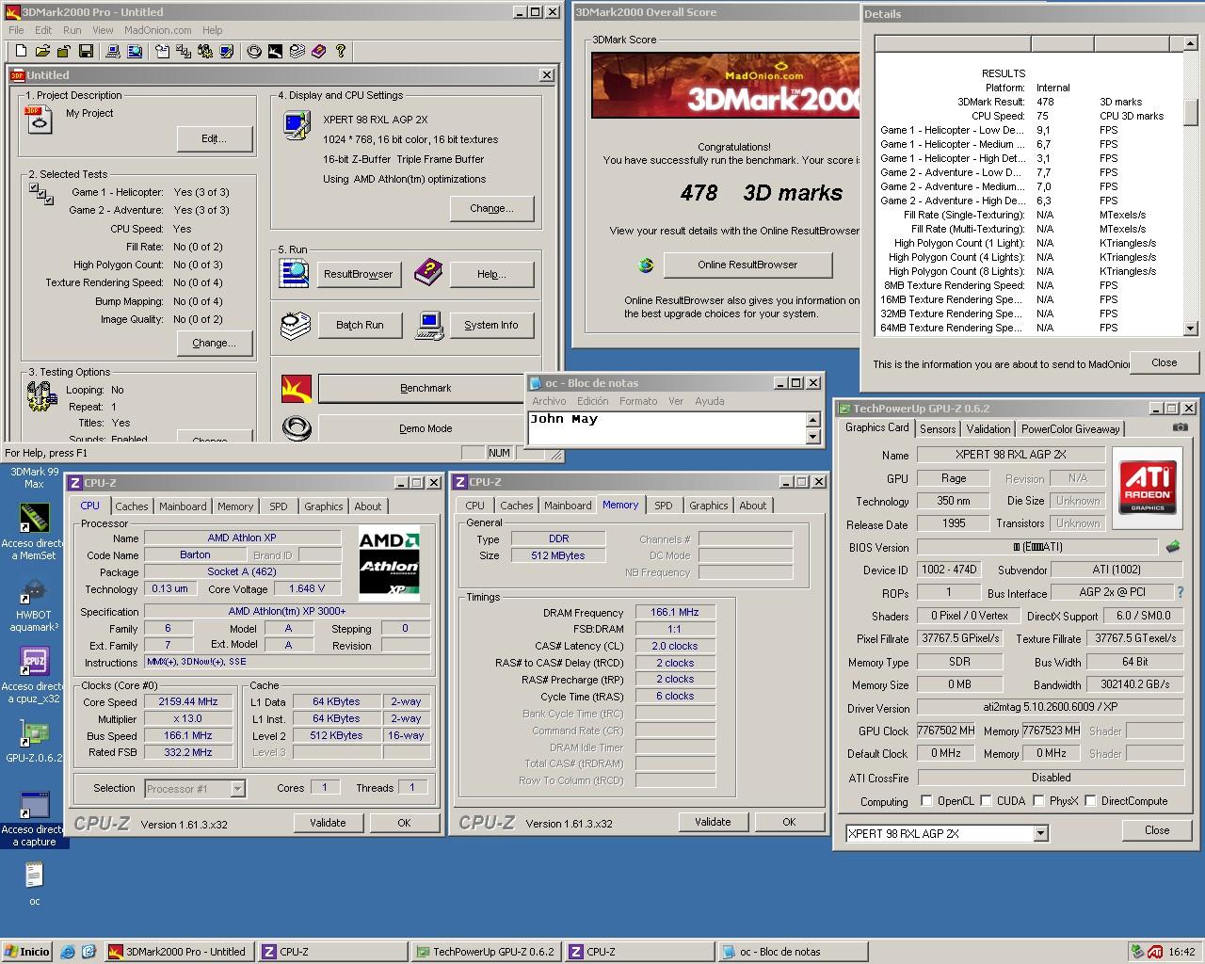This screenshot has height=964, width=1205.
Task: Open the Inicio start button
Action: click(27, 952)
